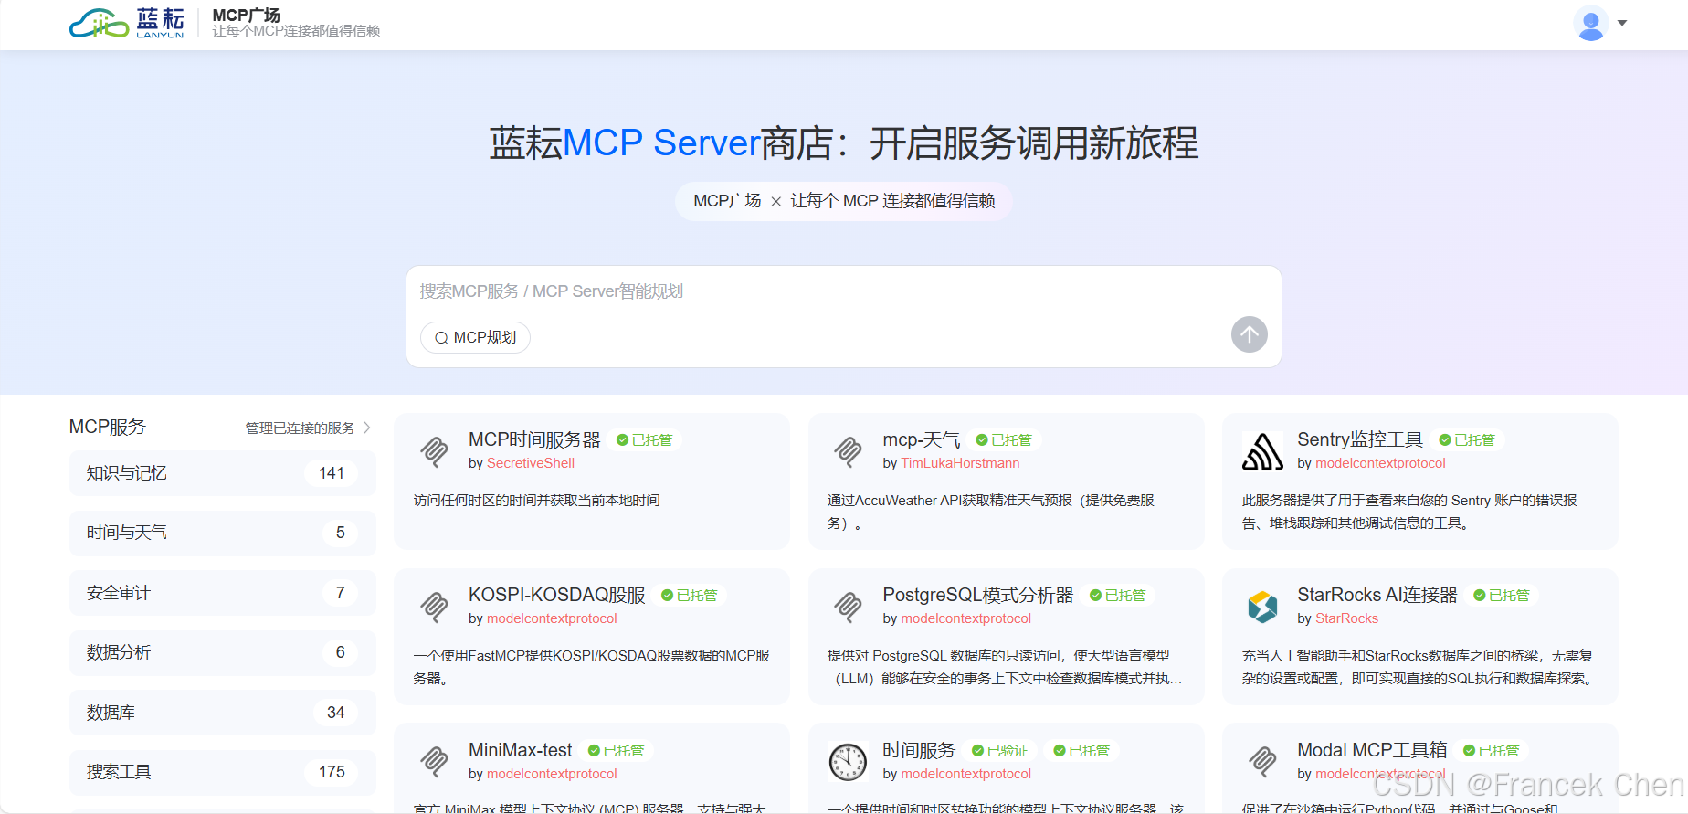Viewport: 1688px width, 814px height.
Task: Click the MiniMax-test card icon
Action: tap(434, 762)
